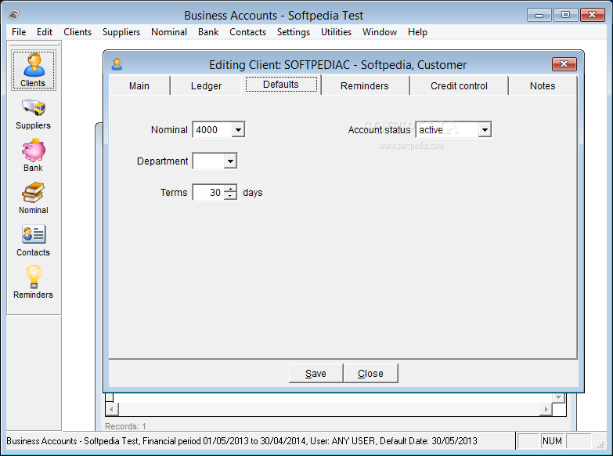Click the status bar financial period text
The height and width of the screenshot is (456, 613).
point(224,441)
